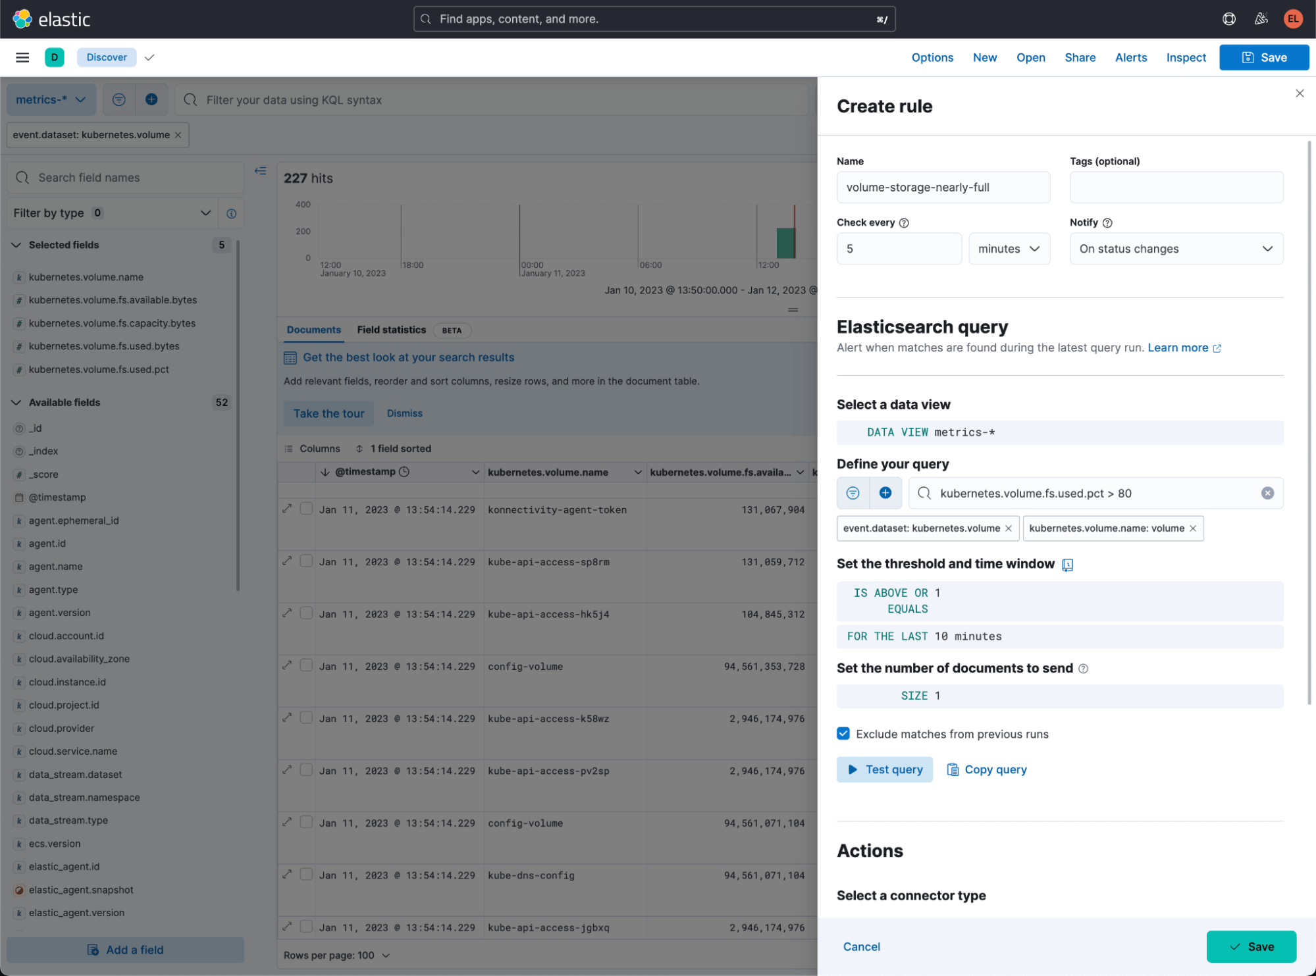Uncheck Exclude matches from previous runs
The width and height of the screenshot is (1316, 976).
coord(843,733)
